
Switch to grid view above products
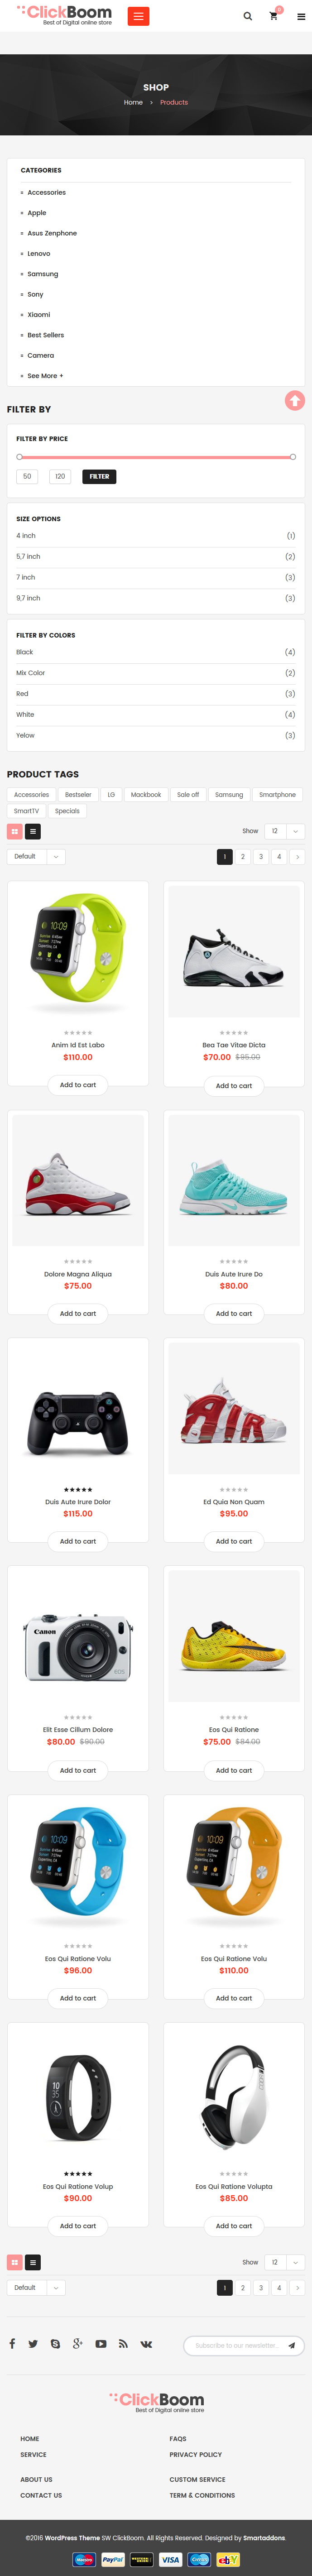[14, 831]
